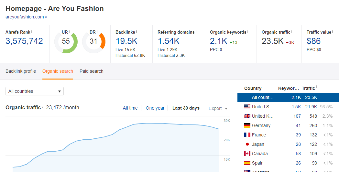339x172 pixels.
Task: Click the Referring domains info icon
Action: pos(196,31)
